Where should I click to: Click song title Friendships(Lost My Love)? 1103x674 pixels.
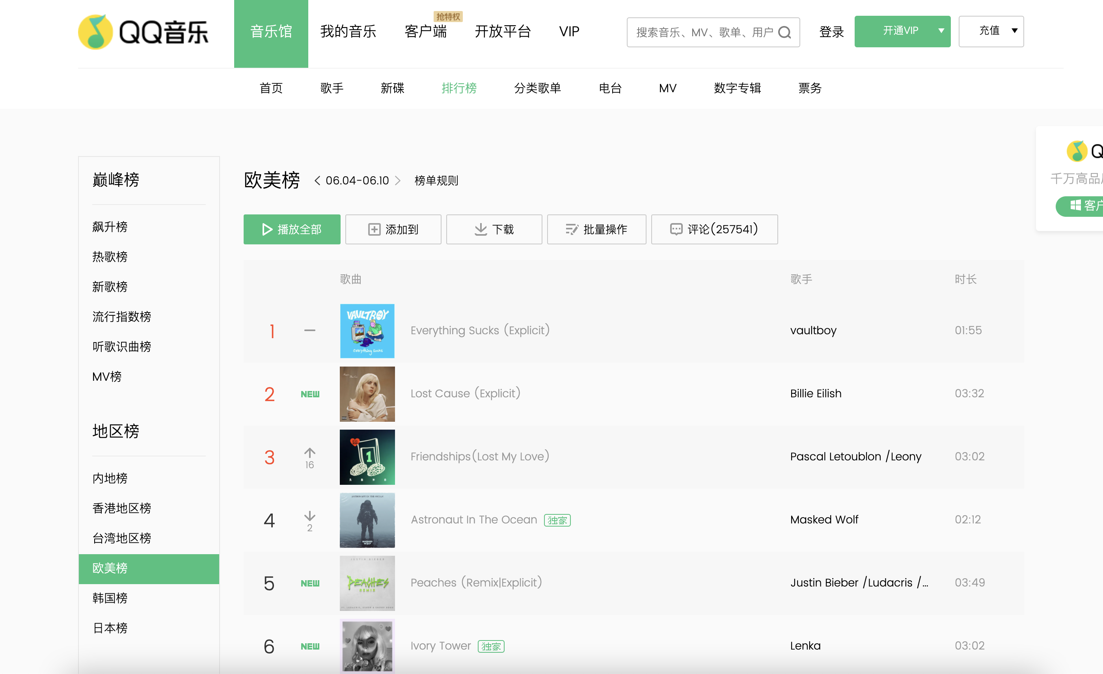click(x=480, y=456)
